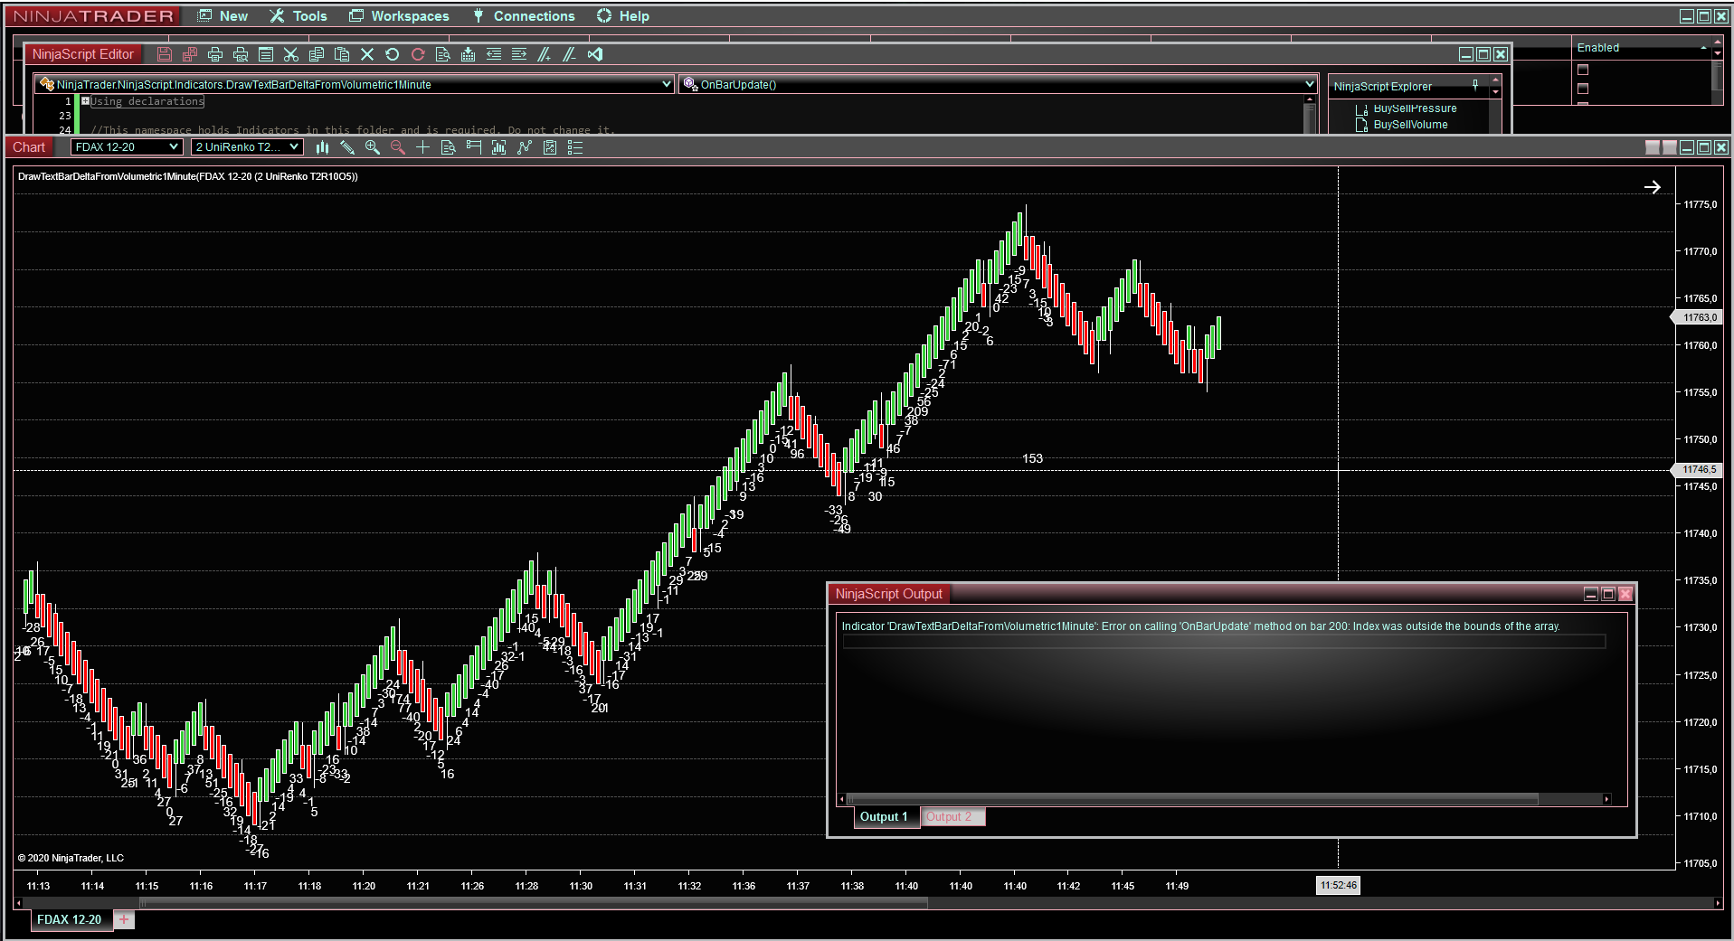Viewport: 1734px width, 941px height.
Task: Pin the NinjaScript Explorer panel
Action: coord(1475,85)
